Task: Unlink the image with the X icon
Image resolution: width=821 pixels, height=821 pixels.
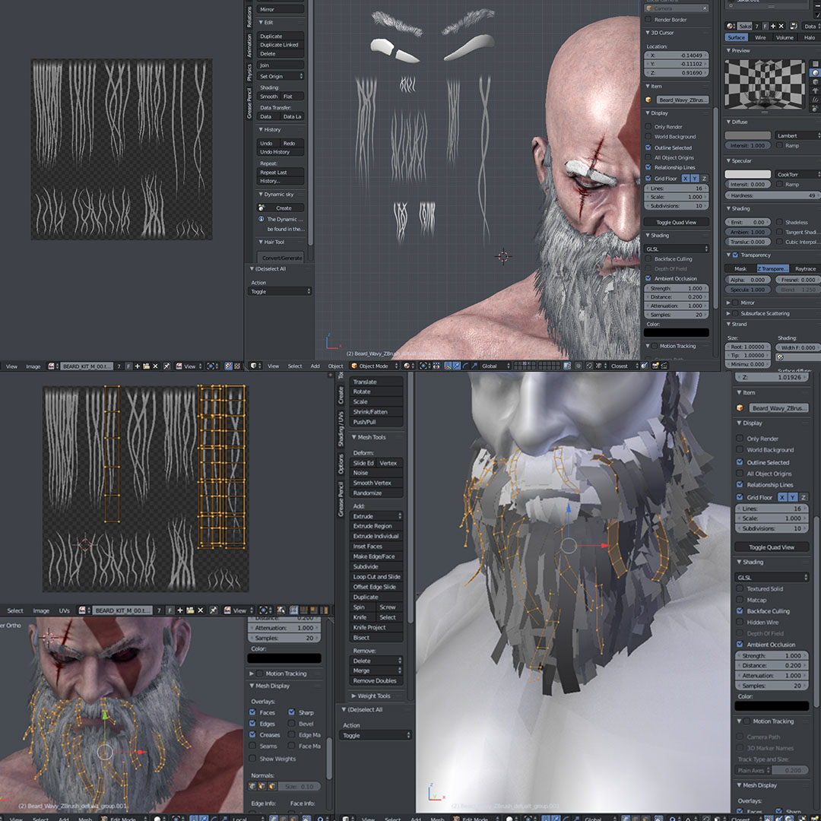Action: click(x=155, y=366)
